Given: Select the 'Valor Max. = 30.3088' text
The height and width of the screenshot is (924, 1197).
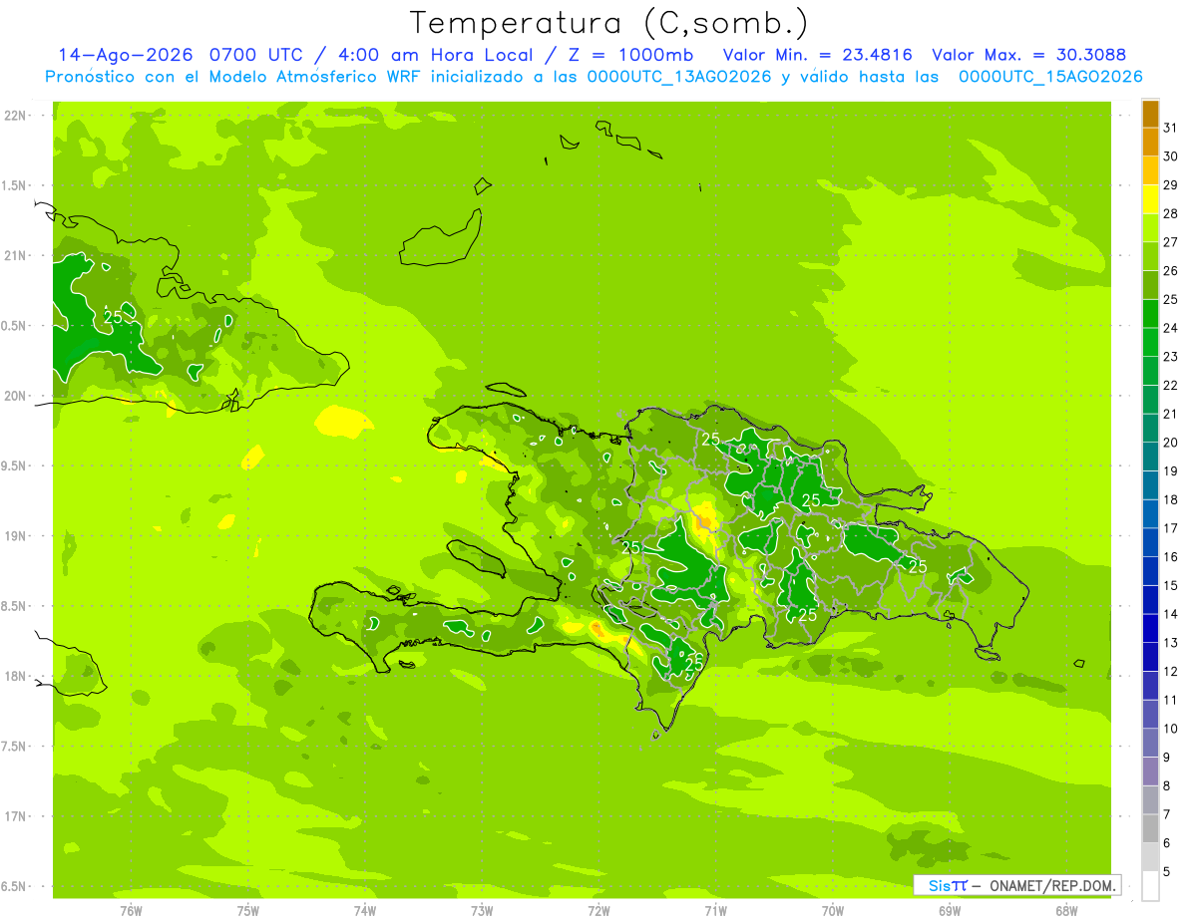Looking at the screenshot, I should coord(1028,55).
